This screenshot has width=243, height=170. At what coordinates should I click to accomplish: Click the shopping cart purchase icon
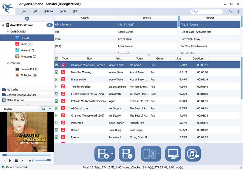coord(231,12)
